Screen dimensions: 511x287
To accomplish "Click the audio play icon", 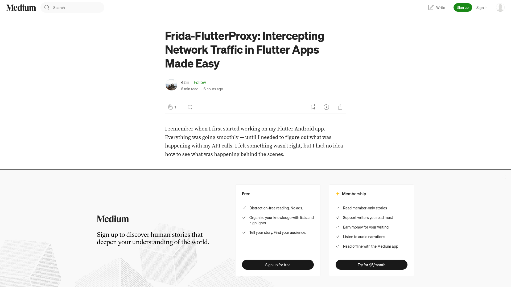I will 326,107.
